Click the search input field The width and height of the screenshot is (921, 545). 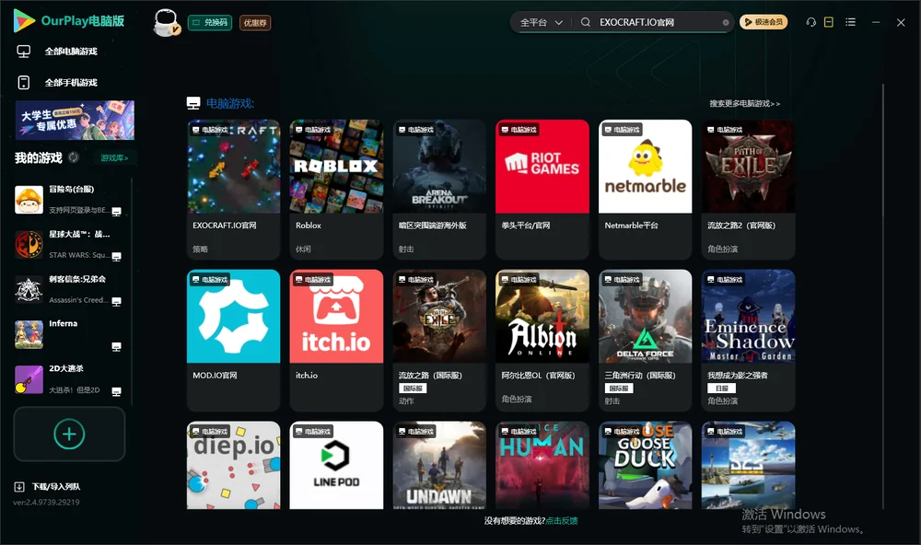click(659, 22)
